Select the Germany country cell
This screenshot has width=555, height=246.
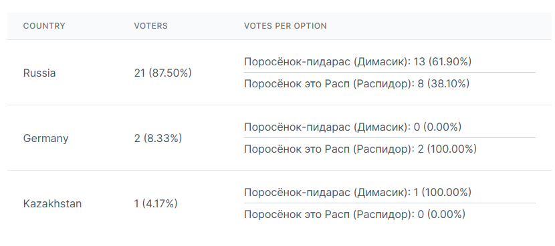pos(45,139)
